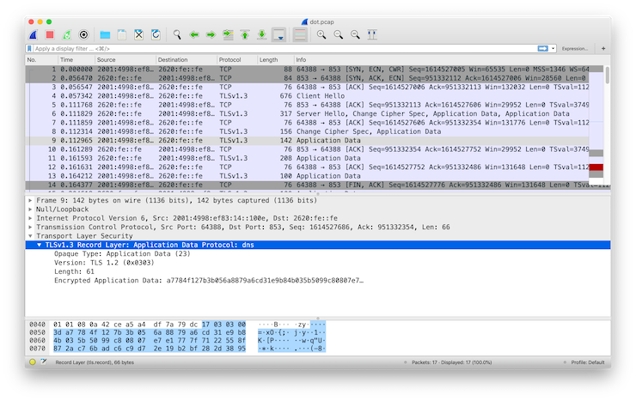Image resolution: width=636 pixels, height=401 pixels.
Task: Add a filter button with plus
Action: click(603, 49)
